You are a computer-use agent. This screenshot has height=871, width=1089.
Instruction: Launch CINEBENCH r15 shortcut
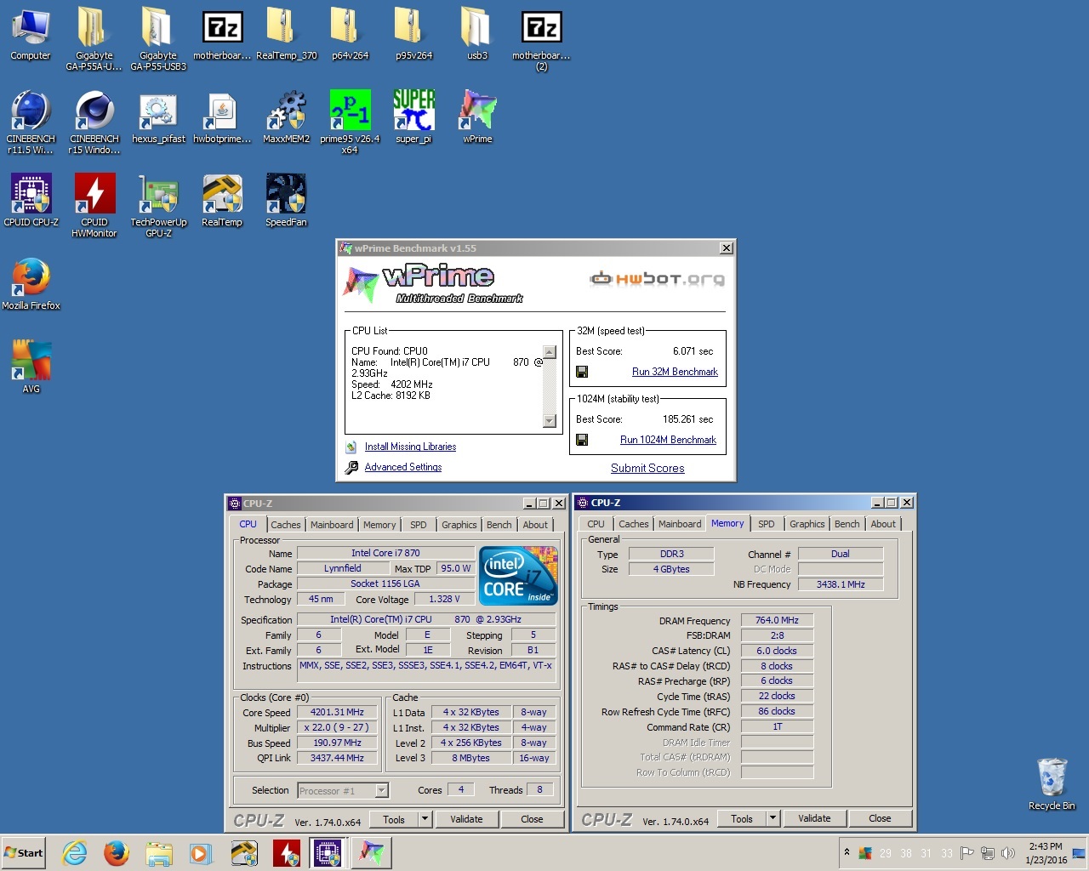94,122
